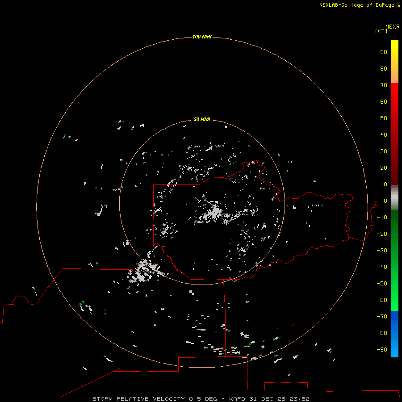Viewport: 402px width, 402px height.
Task: Click the 100 NMI range ring label
Action: tap(202, 37)
